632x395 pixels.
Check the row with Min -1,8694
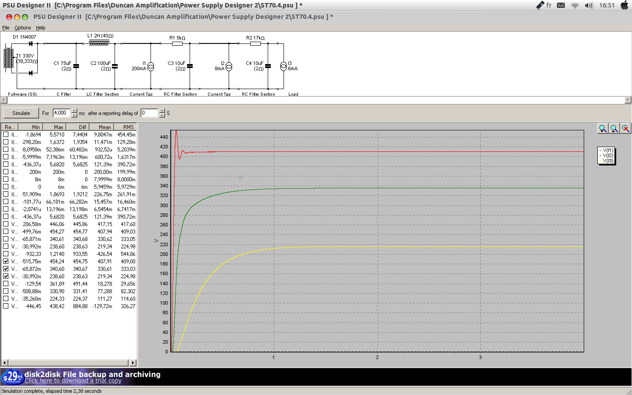[x=6, y=134]
